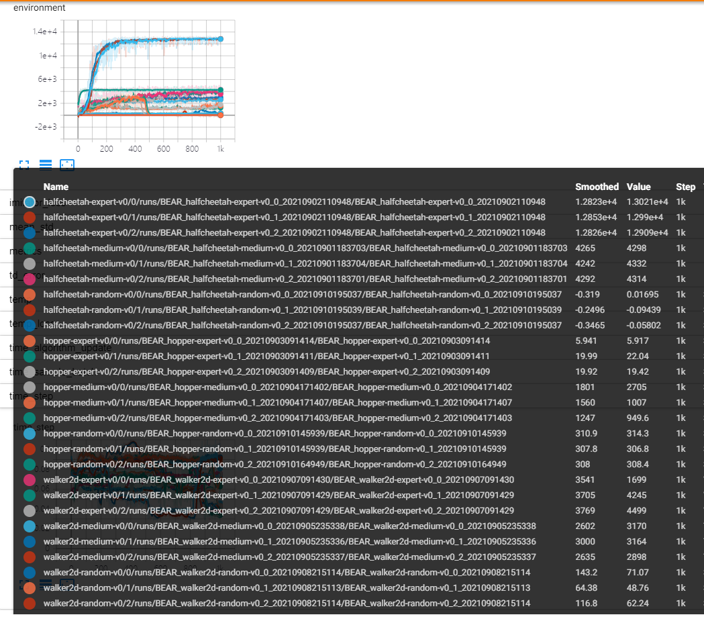Click the 'Name' column header in the tooltip
The height and width of the screenshot is (617, 704).
[x=56, y=187]
